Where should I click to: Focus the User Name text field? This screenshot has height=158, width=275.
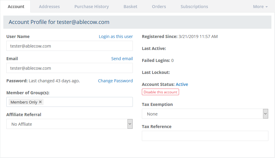[x=69, y=46]
